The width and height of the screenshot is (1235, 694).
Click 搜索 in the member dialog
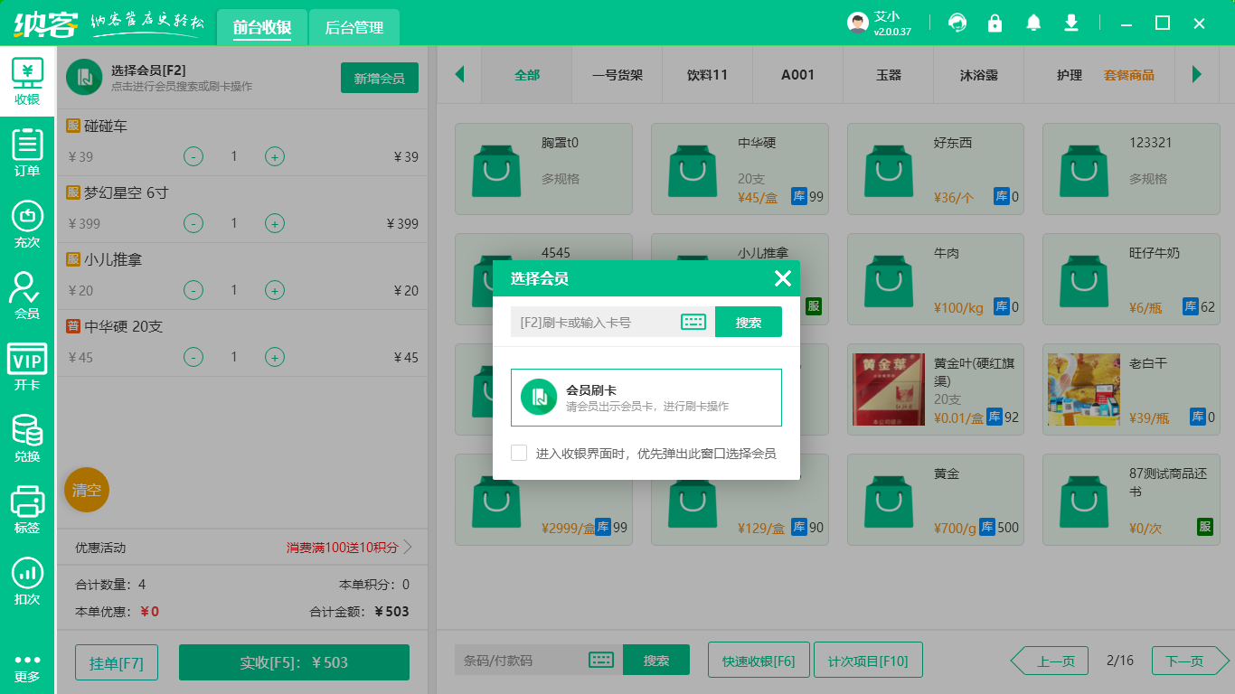pyautogui.click(x=749, y=322)
